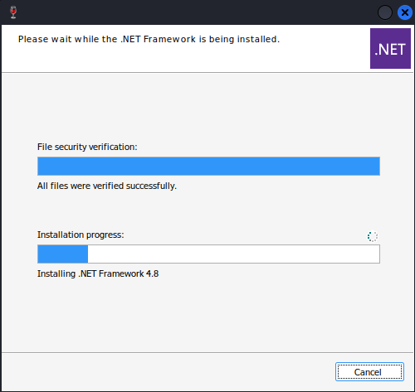The height and width of the screenshot is (392, 415).
Task: Click the dark round minimize button
Action: tap(385, 12)
